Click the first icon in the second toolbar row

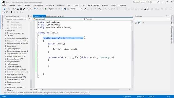coord(4,12)
